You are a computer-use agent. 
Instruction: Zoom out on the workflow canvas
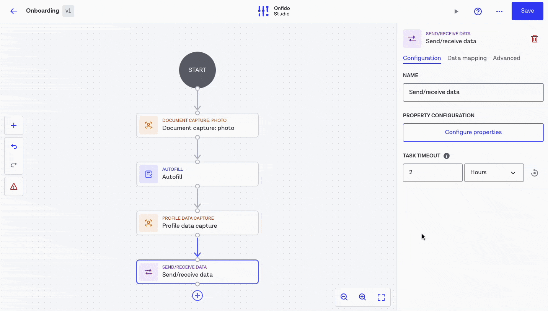tap(344, 297)
